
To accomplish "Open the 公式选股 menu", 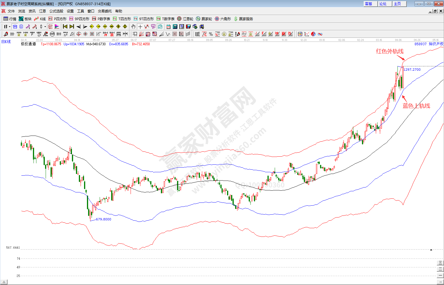I will click(56, 11).
